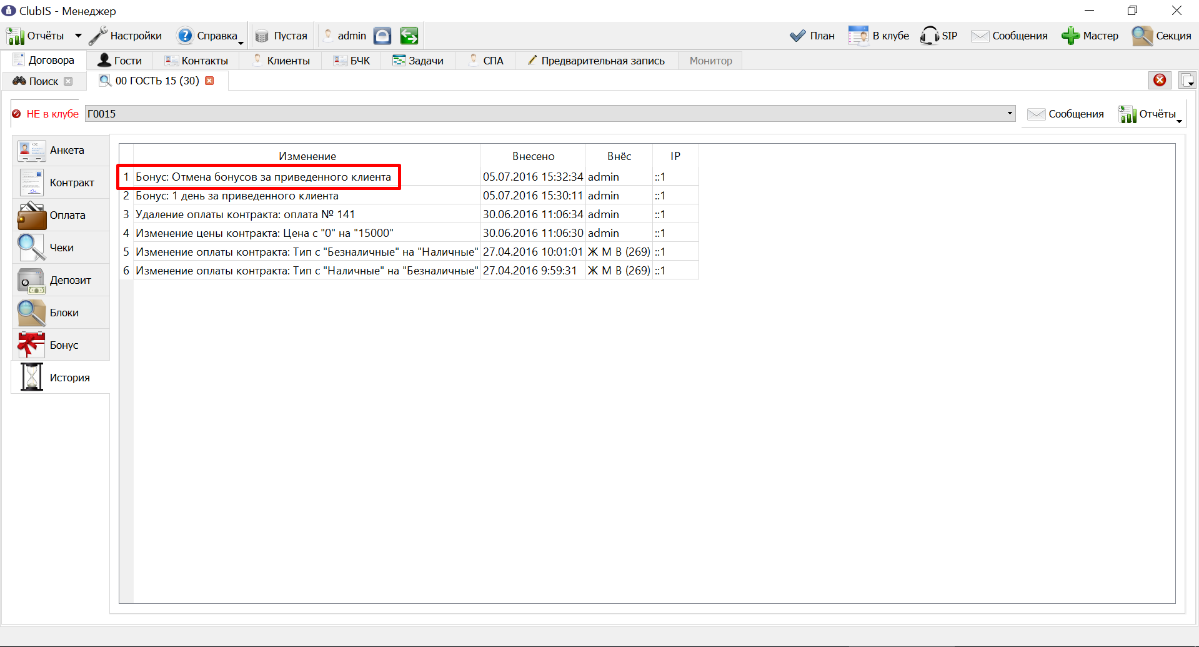Open the Блоки section
Image resolution: width=1199 pixels, height=647 pixels.
(x=61, y=313)
